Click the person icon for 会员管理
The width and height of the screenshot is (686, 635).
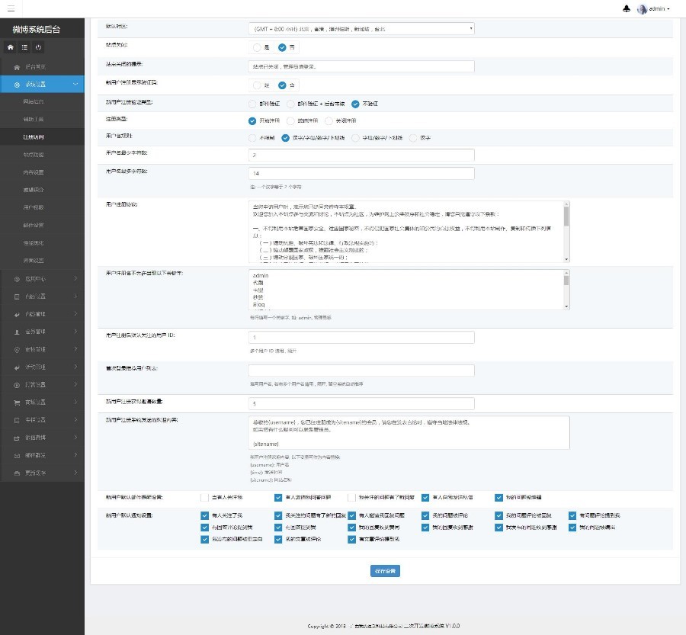(x=18, y=332)
